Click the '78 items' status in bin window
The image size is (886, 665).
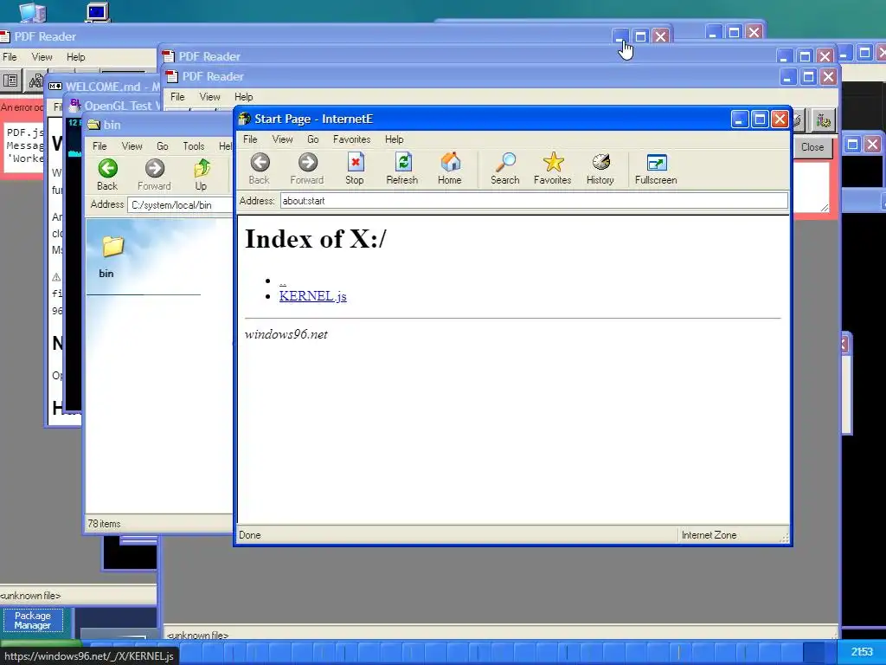coord(104,524)
